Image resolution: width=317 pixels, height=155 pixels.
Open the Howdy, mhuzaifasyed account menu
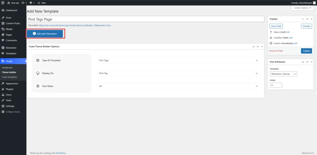click(x=303, y=3)
